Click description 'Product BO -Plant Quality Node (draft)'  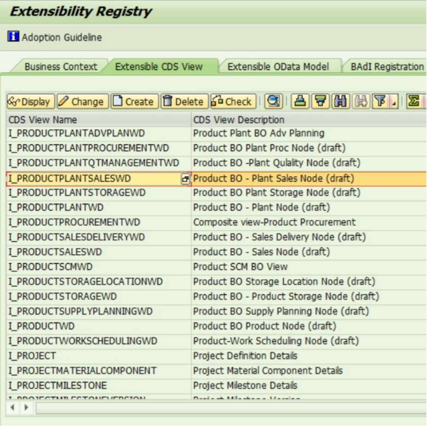tap(277, 163)
